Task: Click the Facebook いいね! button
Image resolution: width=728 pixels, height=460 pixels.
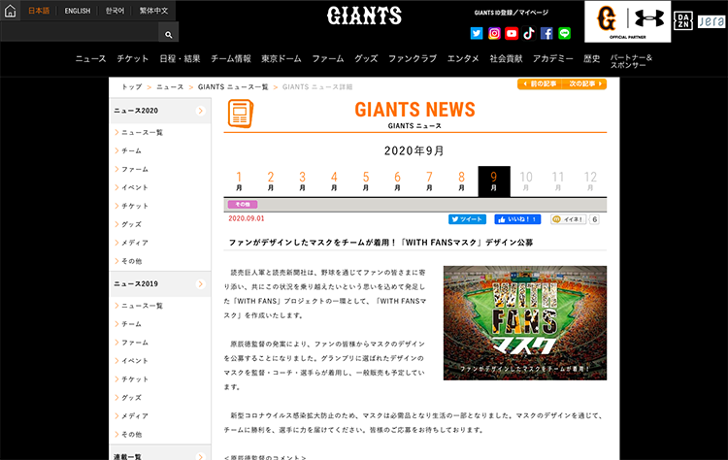Action: pos(517,219)
